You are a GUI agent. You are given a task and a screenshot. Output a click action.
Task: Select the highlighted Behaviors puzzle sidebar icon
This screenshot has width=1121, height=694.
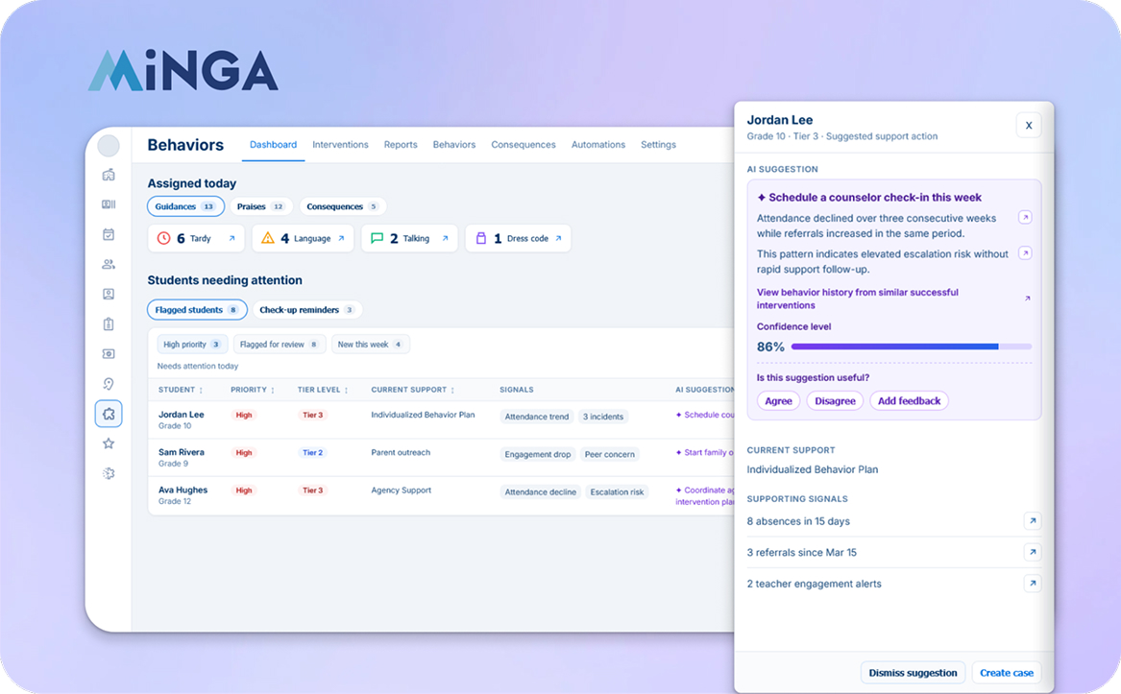pos(109,414)
